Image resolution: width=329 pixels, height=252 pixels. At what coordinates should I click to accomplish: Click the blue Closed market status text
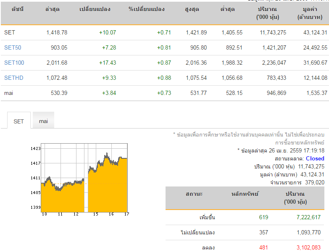[315, 158]
